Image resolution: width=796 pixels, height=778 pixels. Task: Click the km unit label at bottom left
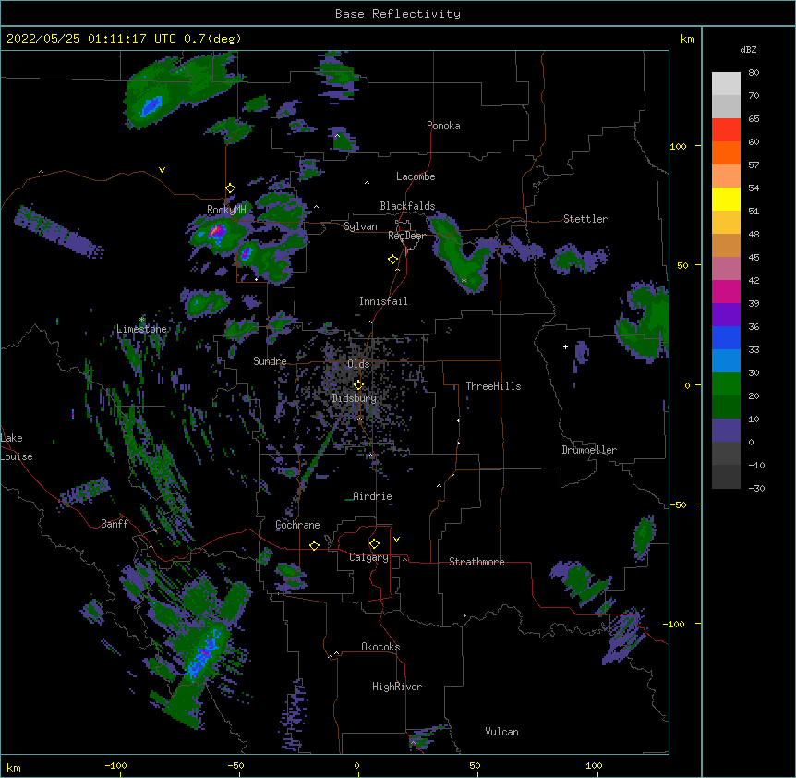pos(14,767)
